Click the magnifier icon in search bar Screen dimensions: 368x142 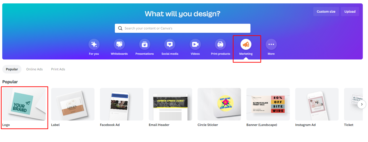pyautogui.click(x=120, y=28)
